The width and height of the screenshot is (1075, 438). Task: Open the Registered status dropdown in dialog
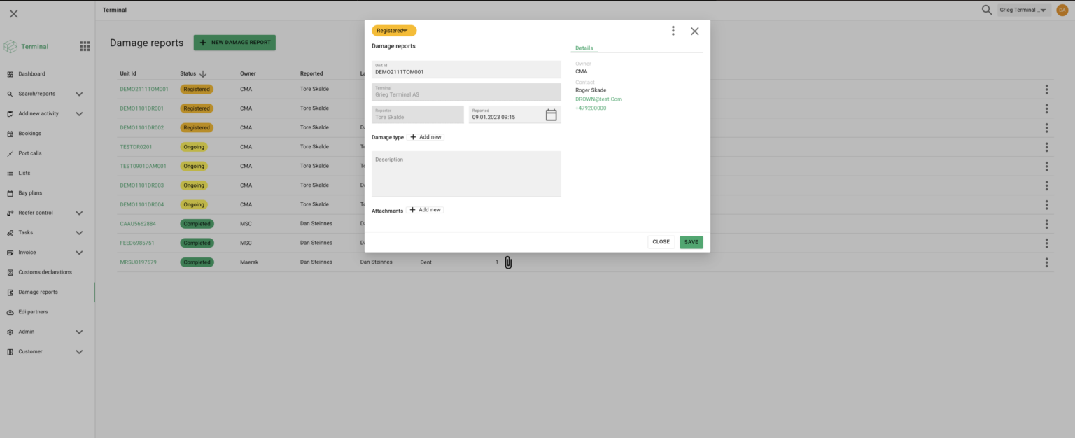pyautogui.click(x=393, y=31)
